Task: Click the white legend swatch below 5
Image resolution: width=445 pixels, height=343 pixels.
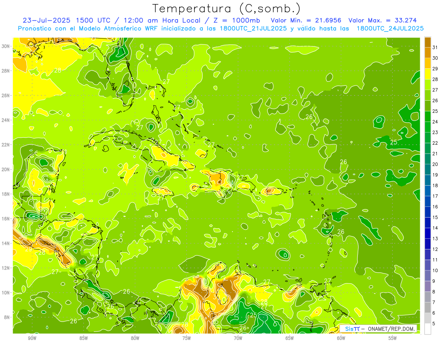Action: tap(428, 329)
